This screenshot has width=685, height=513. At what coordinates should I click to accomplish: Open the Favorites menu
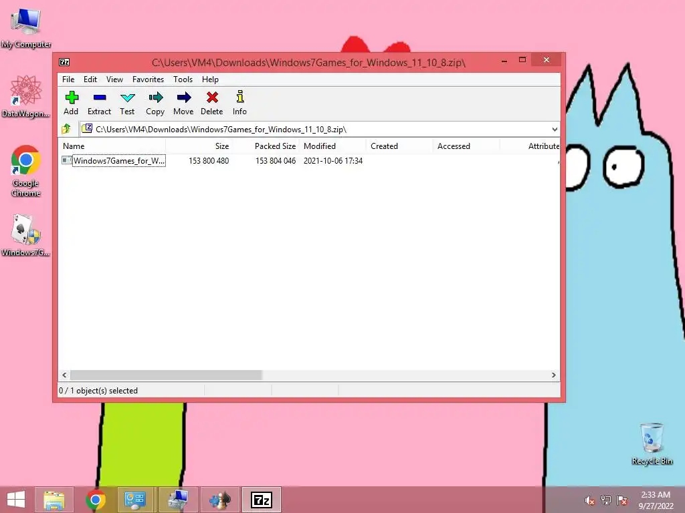[x=148, y=79]
